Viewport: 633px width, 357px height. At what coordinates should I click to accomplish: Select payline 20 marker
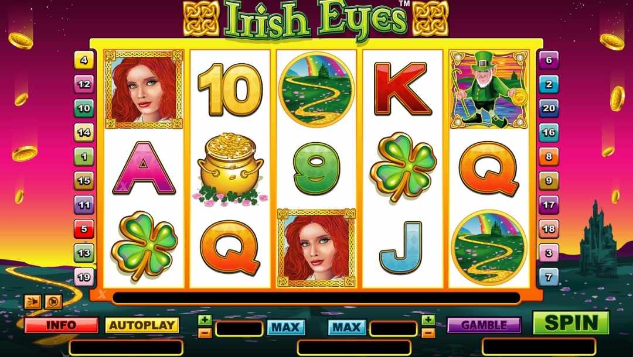(x=549, y=108)
